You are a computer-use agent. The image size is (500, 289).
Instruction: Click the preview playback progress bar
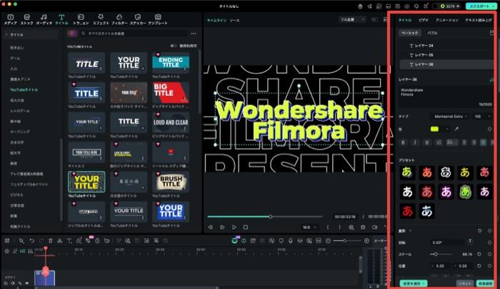265,217
